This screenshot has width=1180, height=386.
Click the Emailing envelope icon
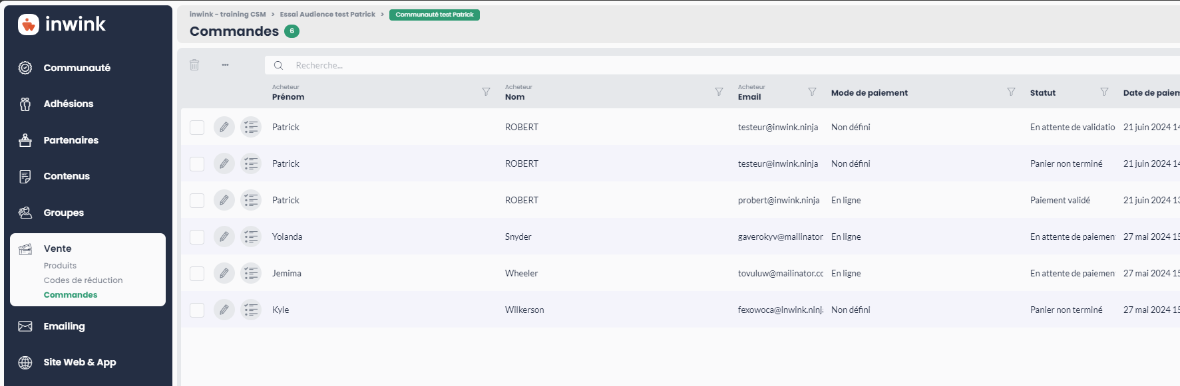[25, 326]
